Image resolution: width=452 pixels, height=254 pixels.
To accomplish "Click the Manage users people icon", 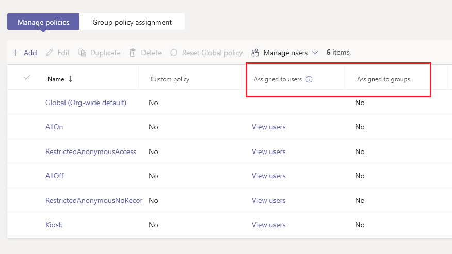I will pos(255,53).
